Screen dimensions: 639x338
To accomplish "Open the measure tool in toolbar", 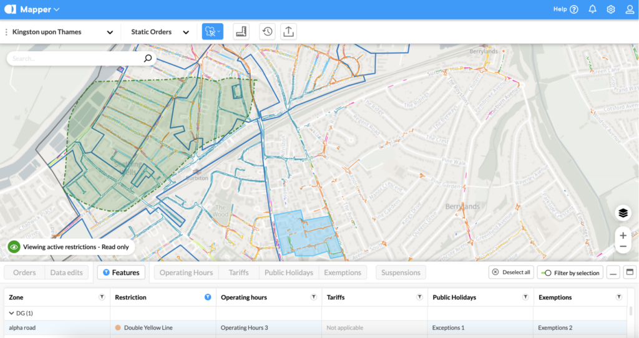I will tap(241, 32).
